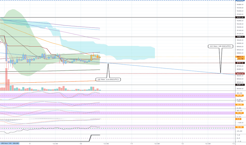Click the 9000.0 price axis tick
Screen dimensions: 246x145
pos(240,43)
